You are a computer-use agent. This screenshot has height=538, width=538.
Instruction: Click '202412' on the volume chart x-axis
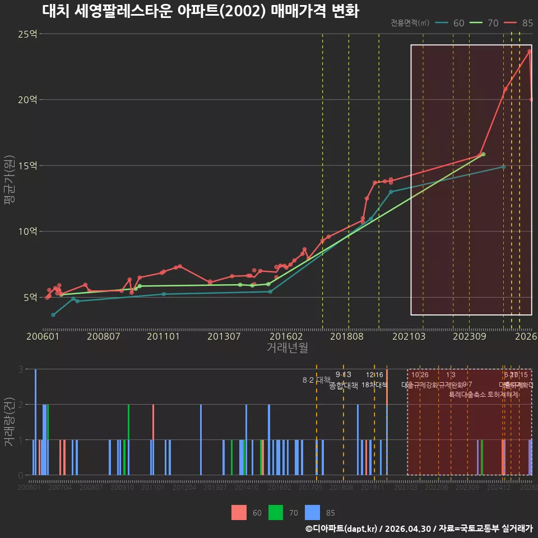tap(499, 487)
